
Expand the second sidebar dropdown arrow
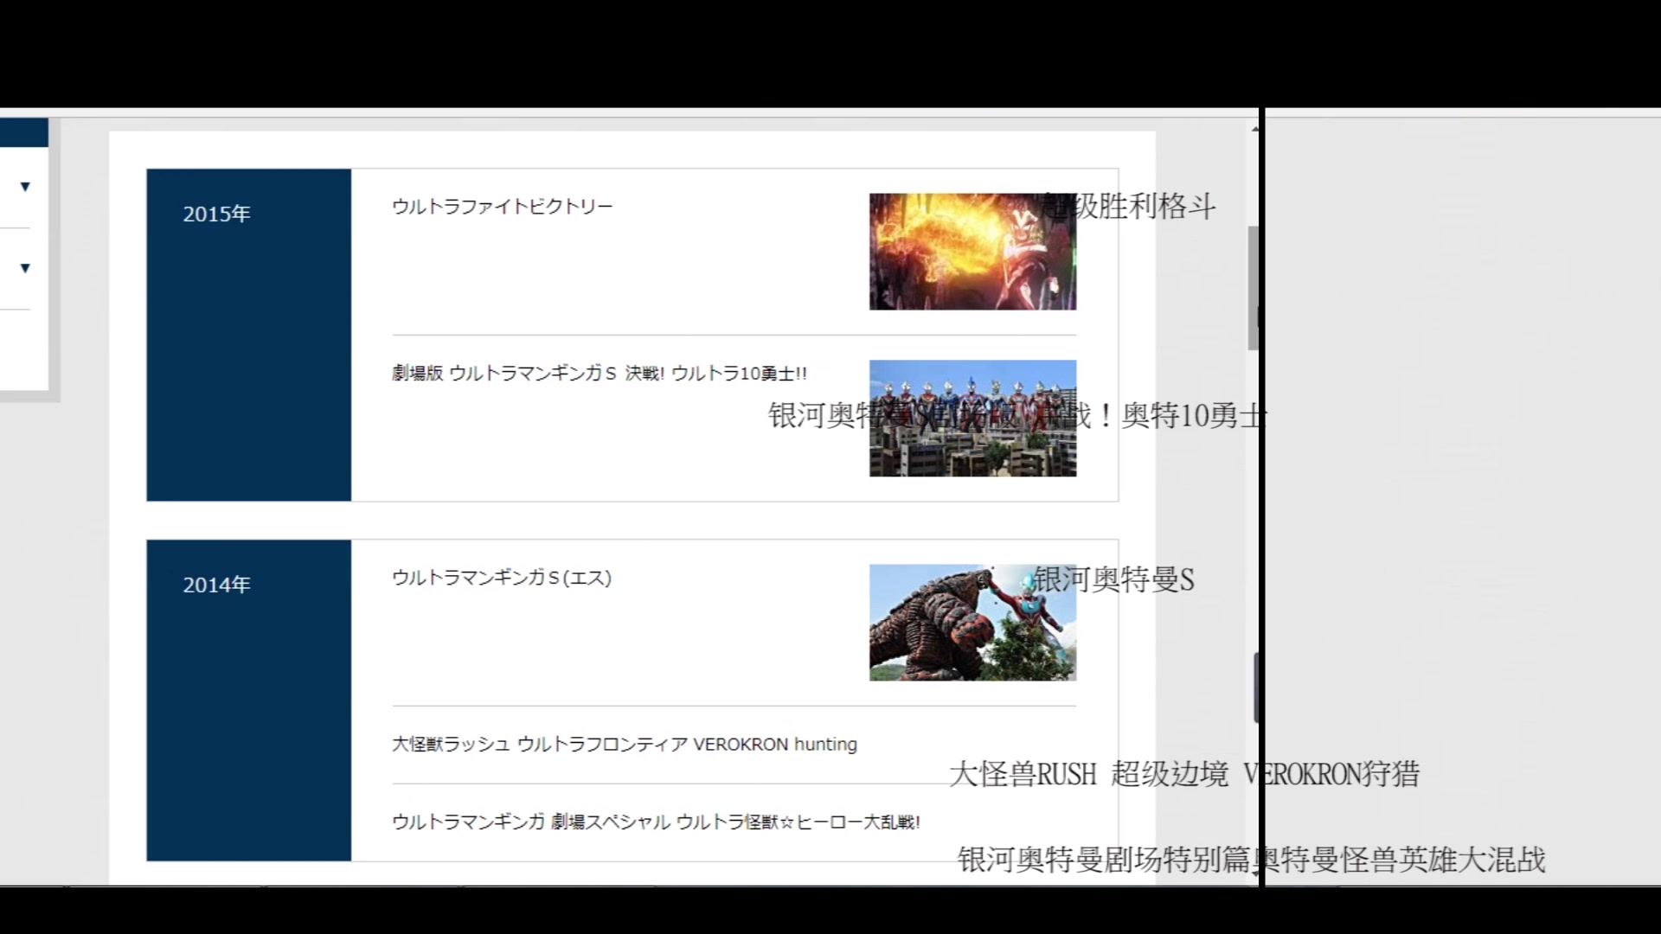click(25, 268)
